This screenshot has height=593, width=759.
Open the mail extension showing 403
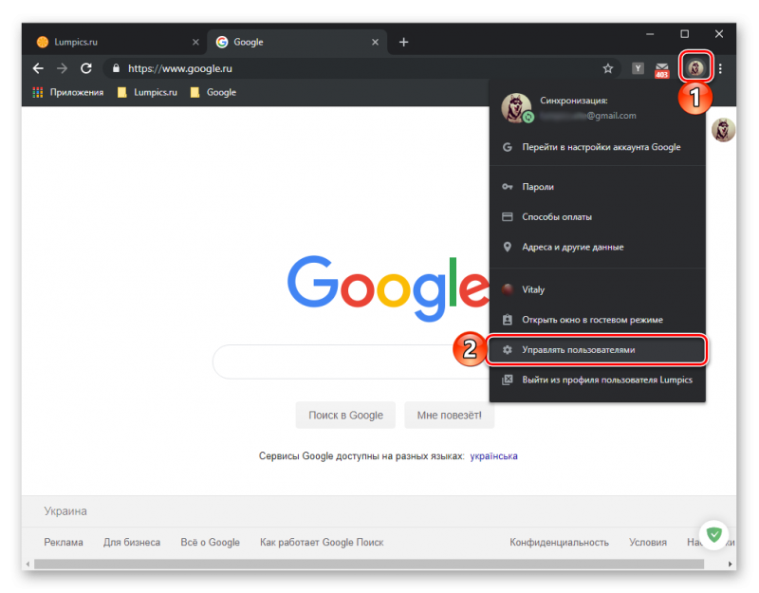(x=661, y=70)
